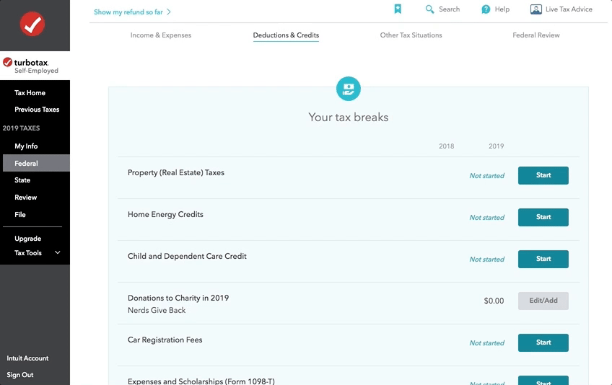Viewport: 612px width, 385px height.
Task: Click the Live Tax Advice person icon
Action: [535, 9]
